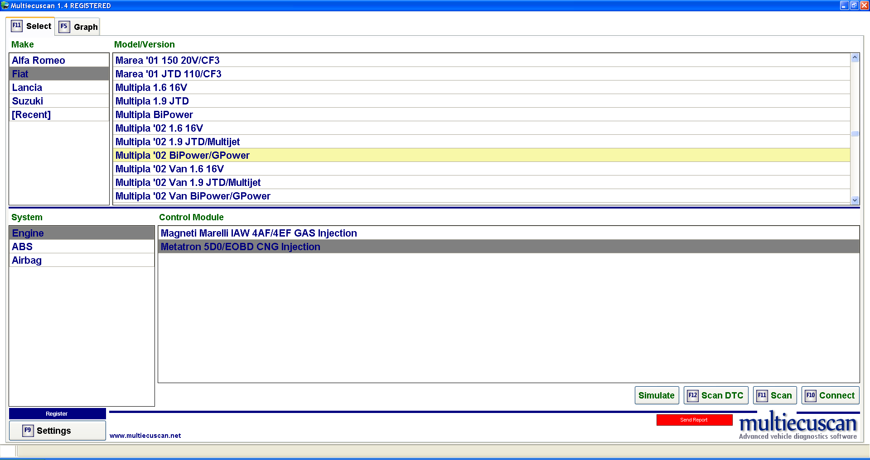Start Scan DTC
This screenshot has height=460, width=870.
pos(716,395)
